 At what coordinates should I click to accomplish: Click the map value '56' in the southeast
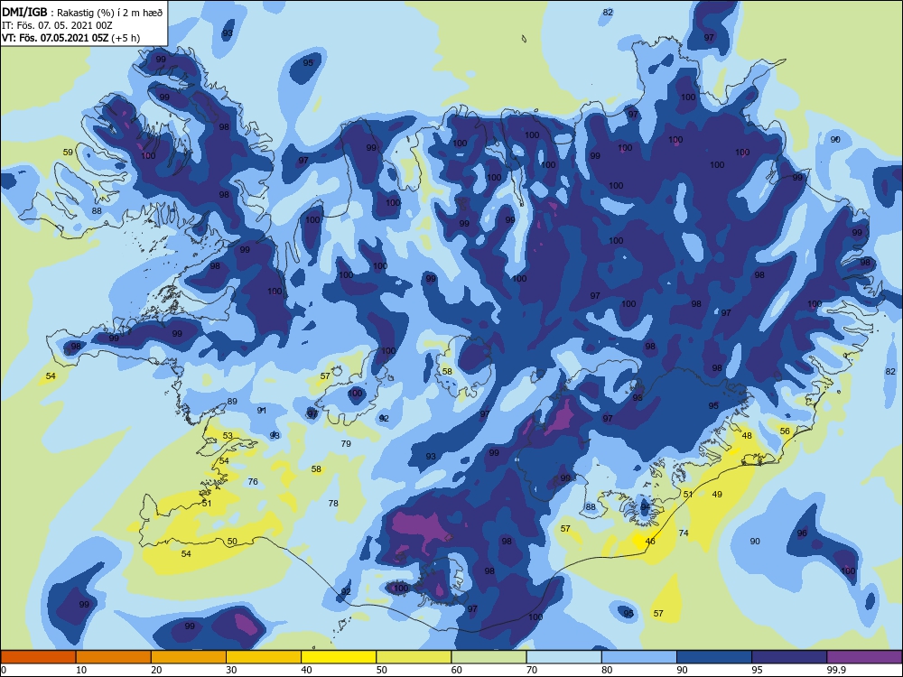coord(785,431)
